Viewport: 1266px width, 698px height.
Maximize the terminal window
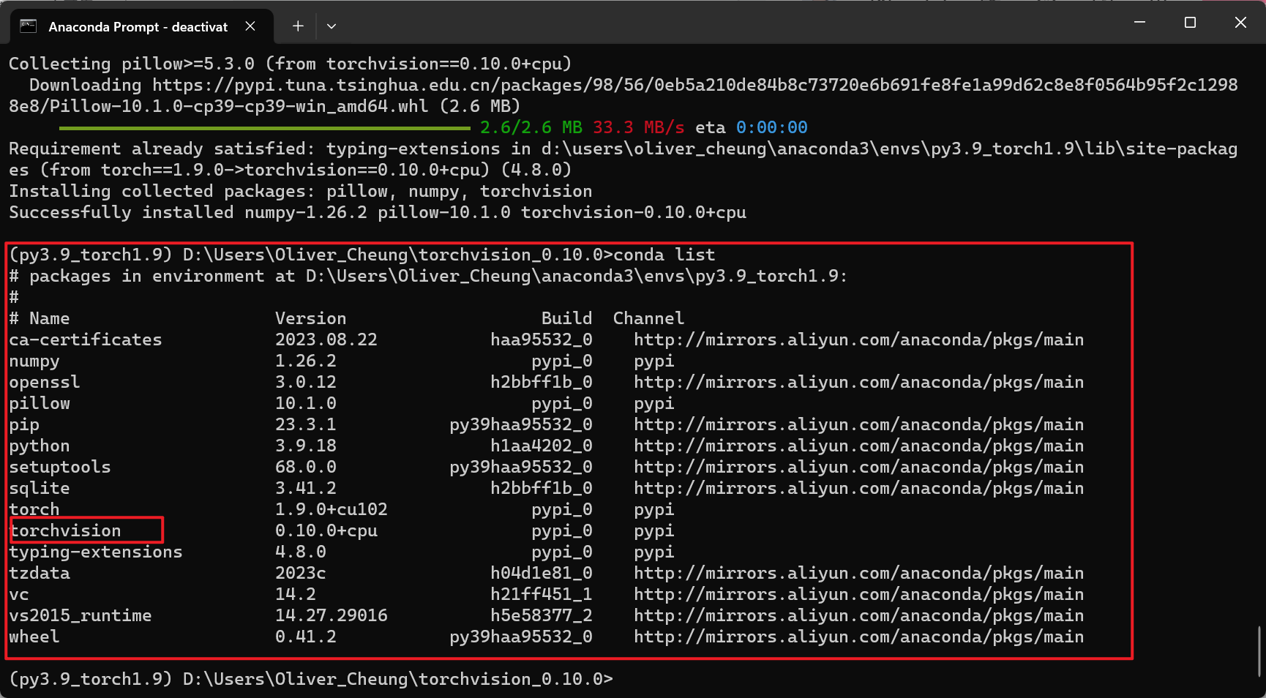coord(1190,23)
